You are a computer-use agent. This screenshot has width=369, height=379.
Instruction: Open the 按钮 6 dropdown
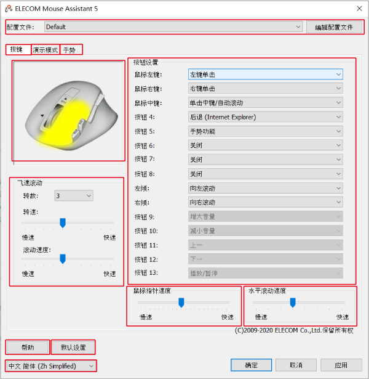point(265,145)
